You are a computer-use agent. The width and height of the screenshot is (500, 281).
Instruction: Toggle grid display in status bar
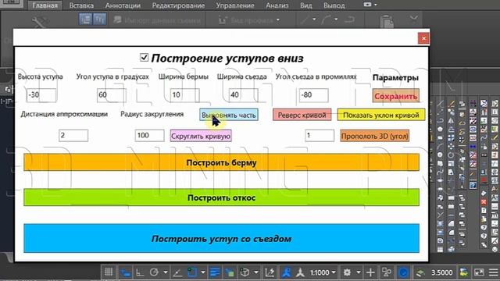[109, 272]
